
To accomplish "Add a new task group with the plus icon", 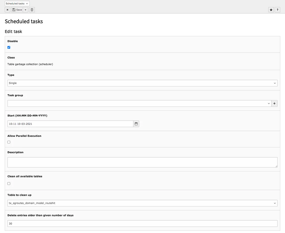I will pos(274,103).
